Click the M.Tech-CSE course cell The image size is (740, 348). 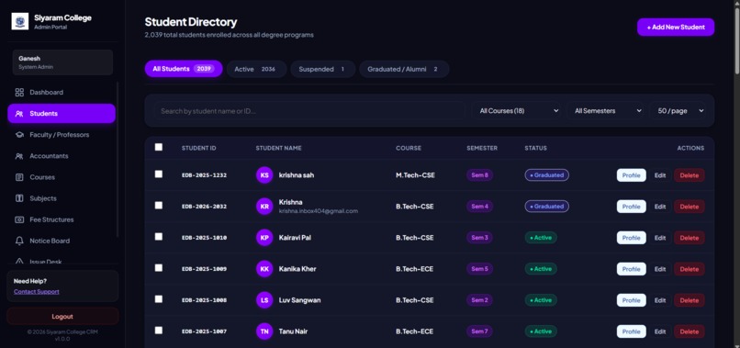[x=415, y=175]
